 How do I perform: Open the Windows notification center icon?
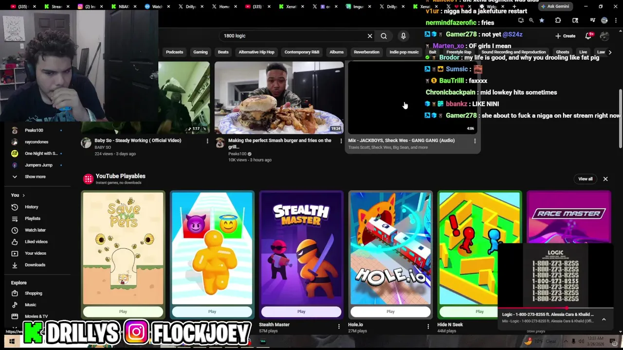(614, 342)
